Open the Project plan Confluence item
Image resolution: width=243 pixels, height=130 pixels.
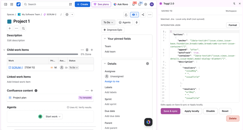point(20,97)
